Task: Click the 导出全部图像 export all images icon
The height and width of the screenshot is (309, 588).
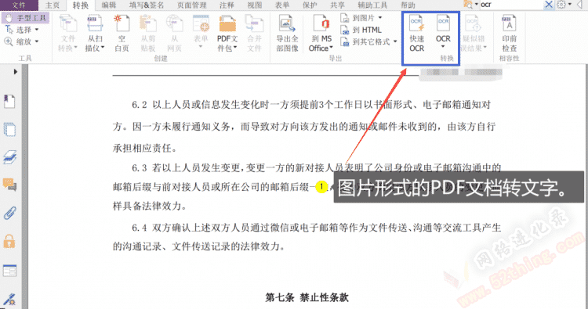Action: 287,23
